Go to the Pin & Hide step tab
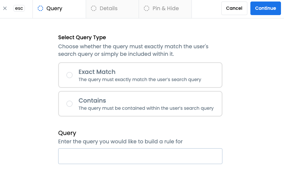 coord(165,9)
